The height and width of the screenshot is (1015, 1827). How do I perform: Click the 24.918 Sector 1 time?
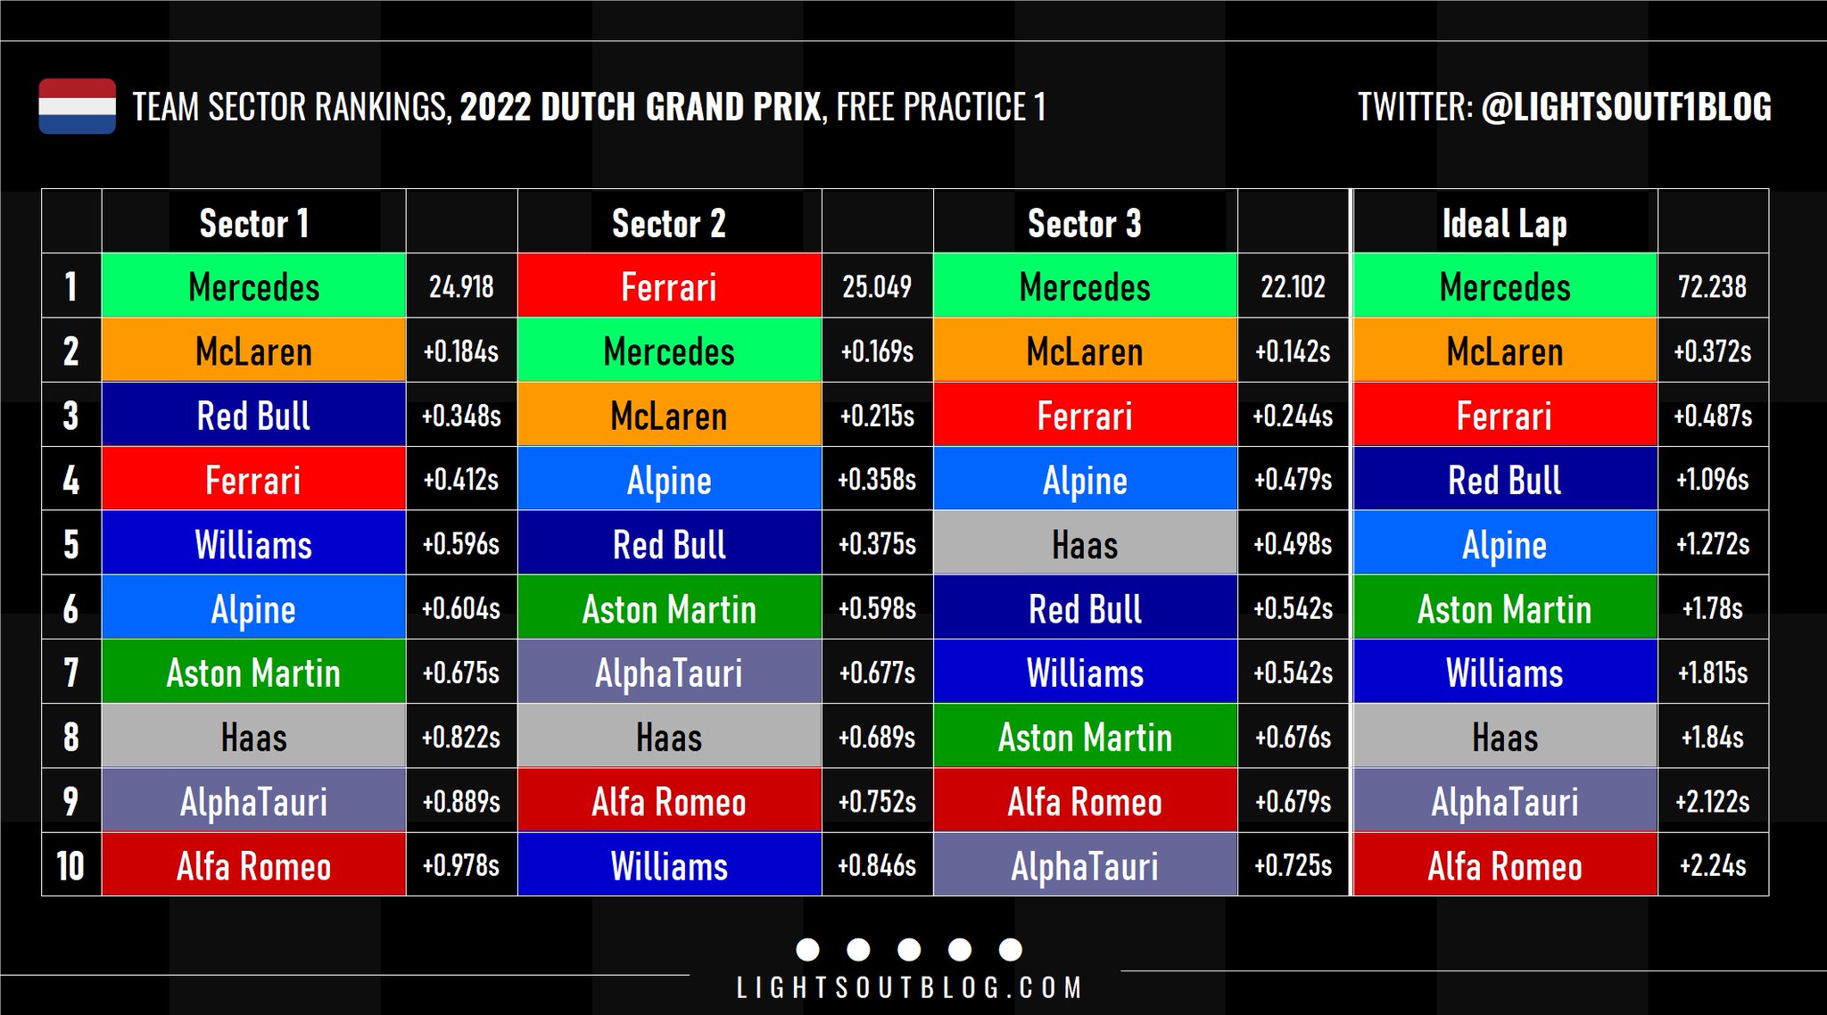point(461,286)
